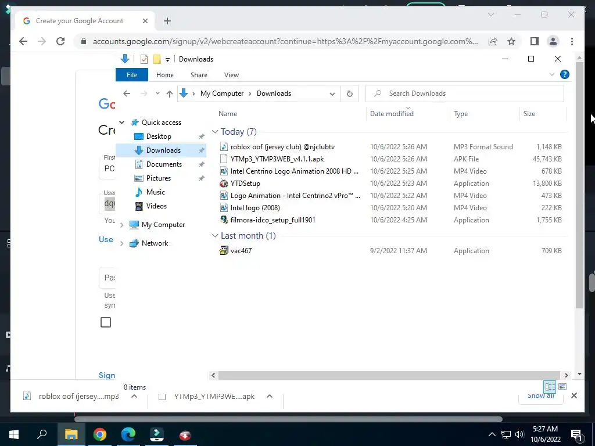Select filmora-idco_setup_full1901 file
595x446 pixels.
[x=273, y=220]
